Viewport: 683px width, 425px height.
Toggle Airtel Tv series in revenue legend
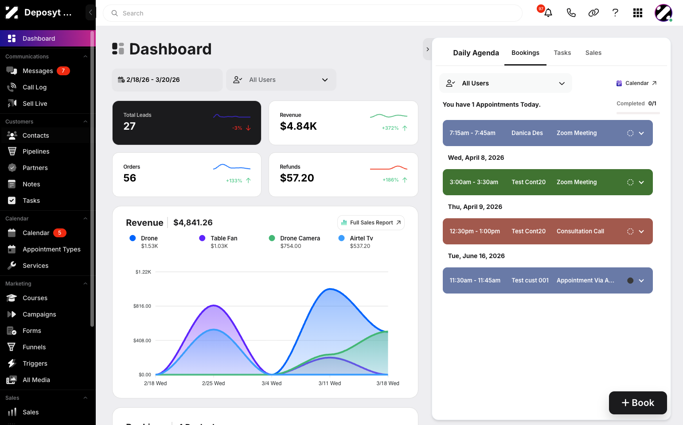[356, 242]
